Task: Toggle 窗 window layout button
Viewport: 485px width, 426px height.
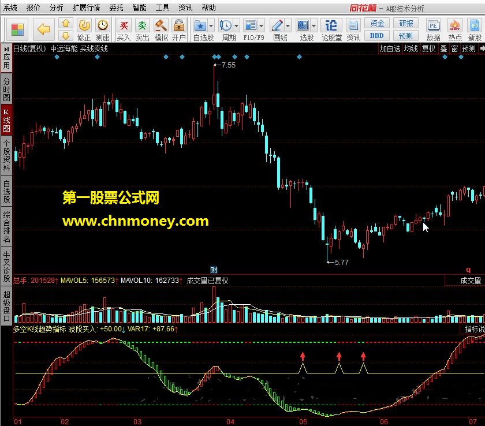Action: tap(454, 48)
